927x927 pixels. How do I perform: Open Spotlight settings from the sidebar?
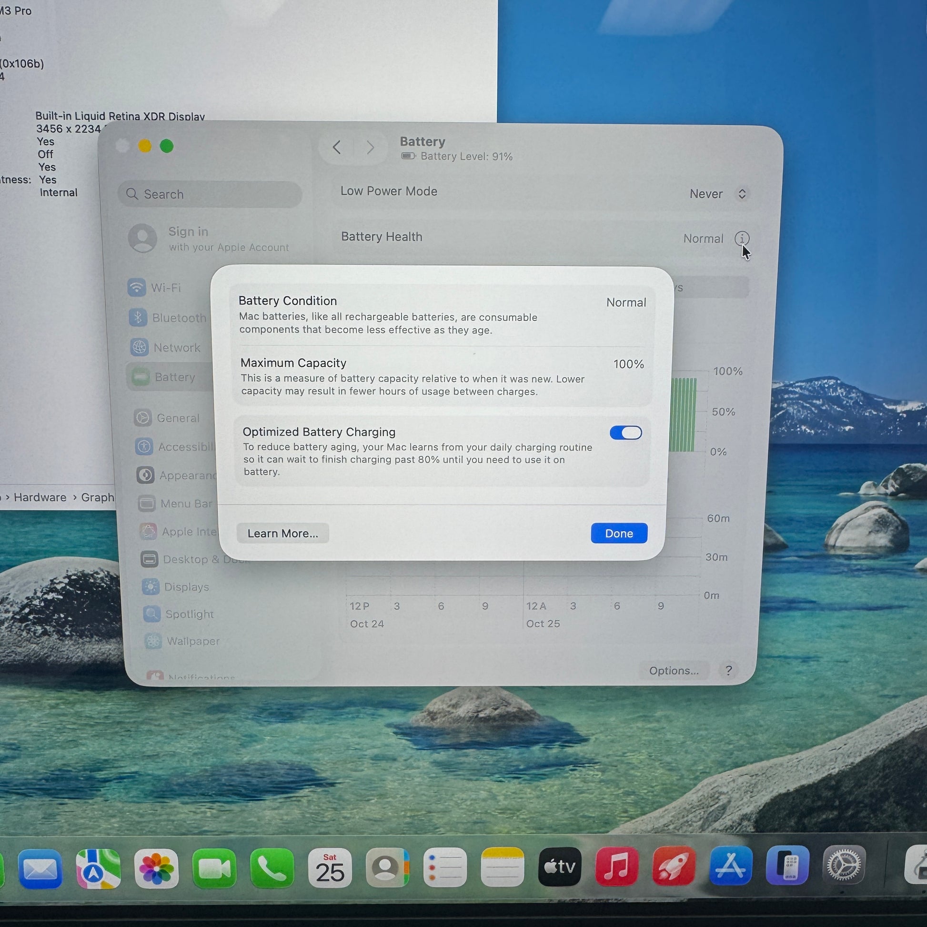pos(189,614)
